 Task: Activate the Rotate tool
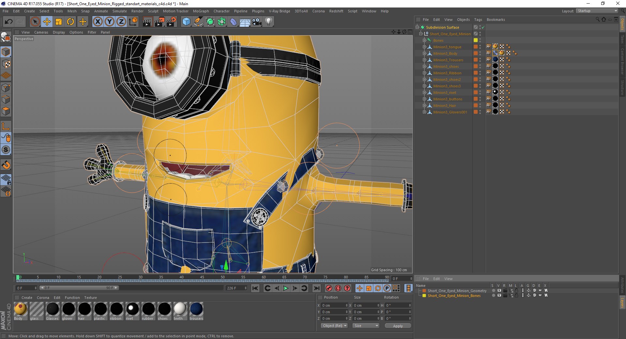[x=70, y=22]
